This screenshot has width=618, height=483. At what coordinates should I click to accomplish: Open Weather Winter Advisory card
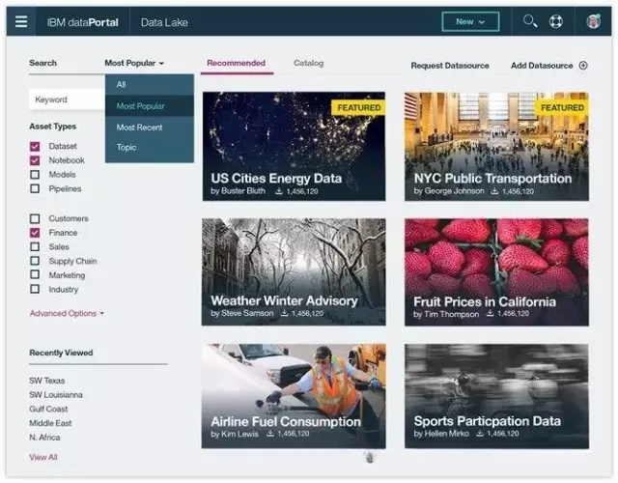[x=294, y=272]
